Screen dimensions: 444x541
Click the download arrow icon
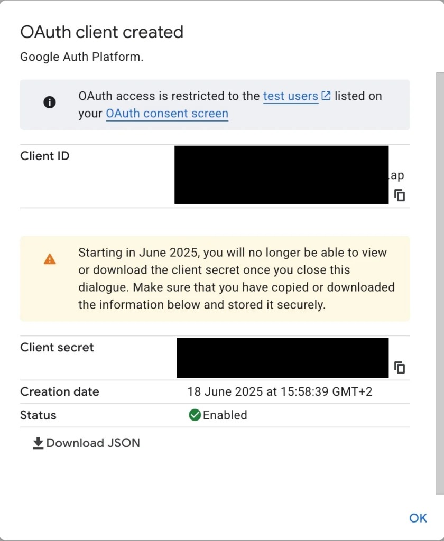(38, 443)
